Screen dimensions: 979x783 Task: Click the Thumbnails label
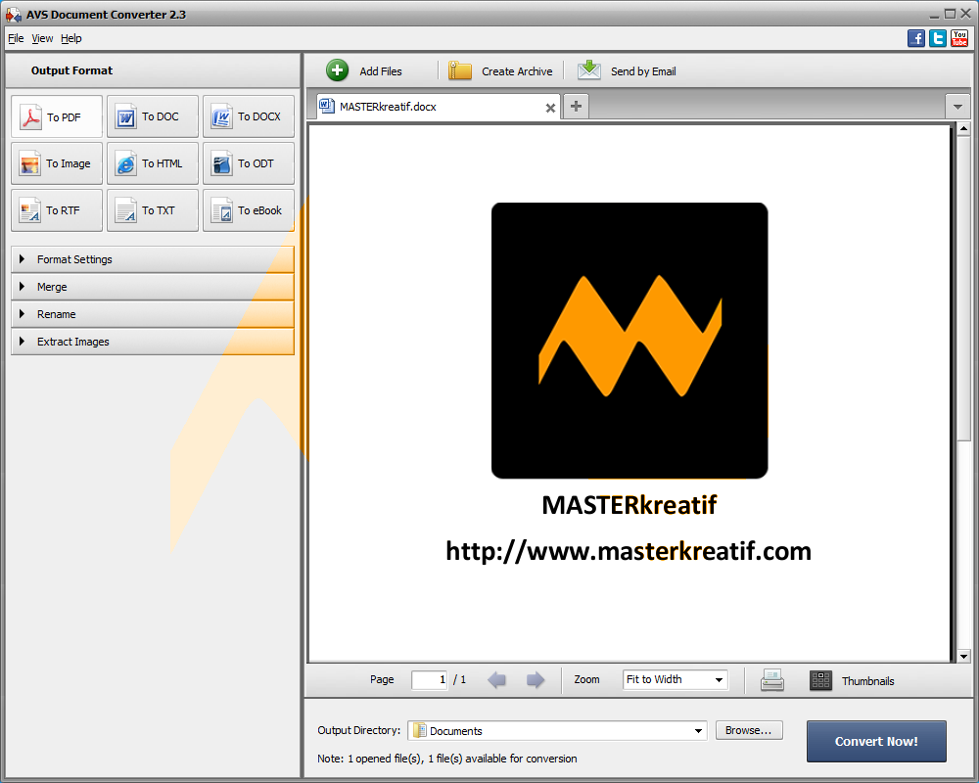tap(867, 681)
